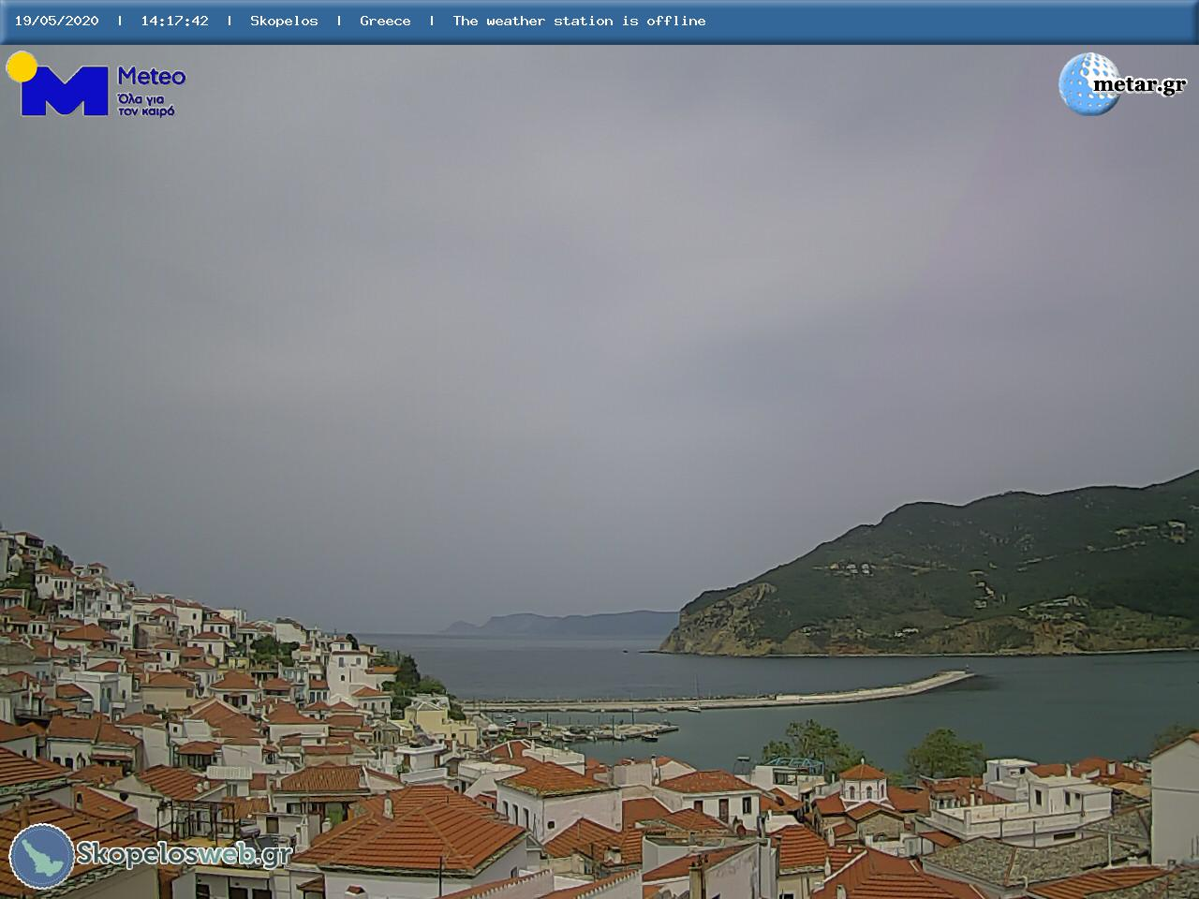Image resolution: width=1199 pixels, height=899 pixels.
Task: Select 'The weather station is offline' text
Action: 579,21
